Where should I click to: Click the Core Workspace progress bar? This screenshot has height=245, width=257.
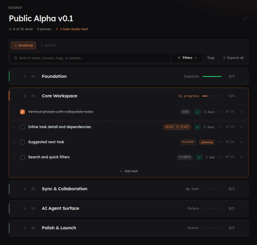pyautogui.click(x=212, y=96)
